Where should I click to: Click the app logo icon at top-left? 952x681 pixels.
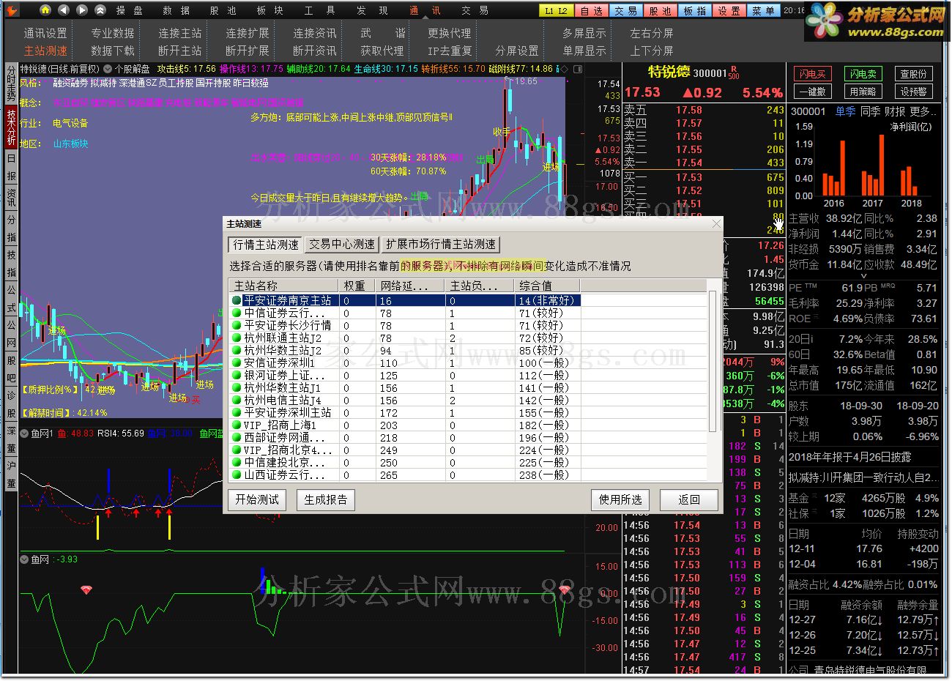point(12,10)
